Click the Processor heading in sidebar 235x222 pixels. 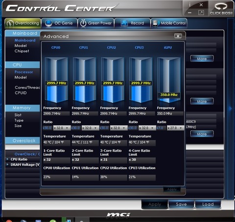tap(23, 72)
